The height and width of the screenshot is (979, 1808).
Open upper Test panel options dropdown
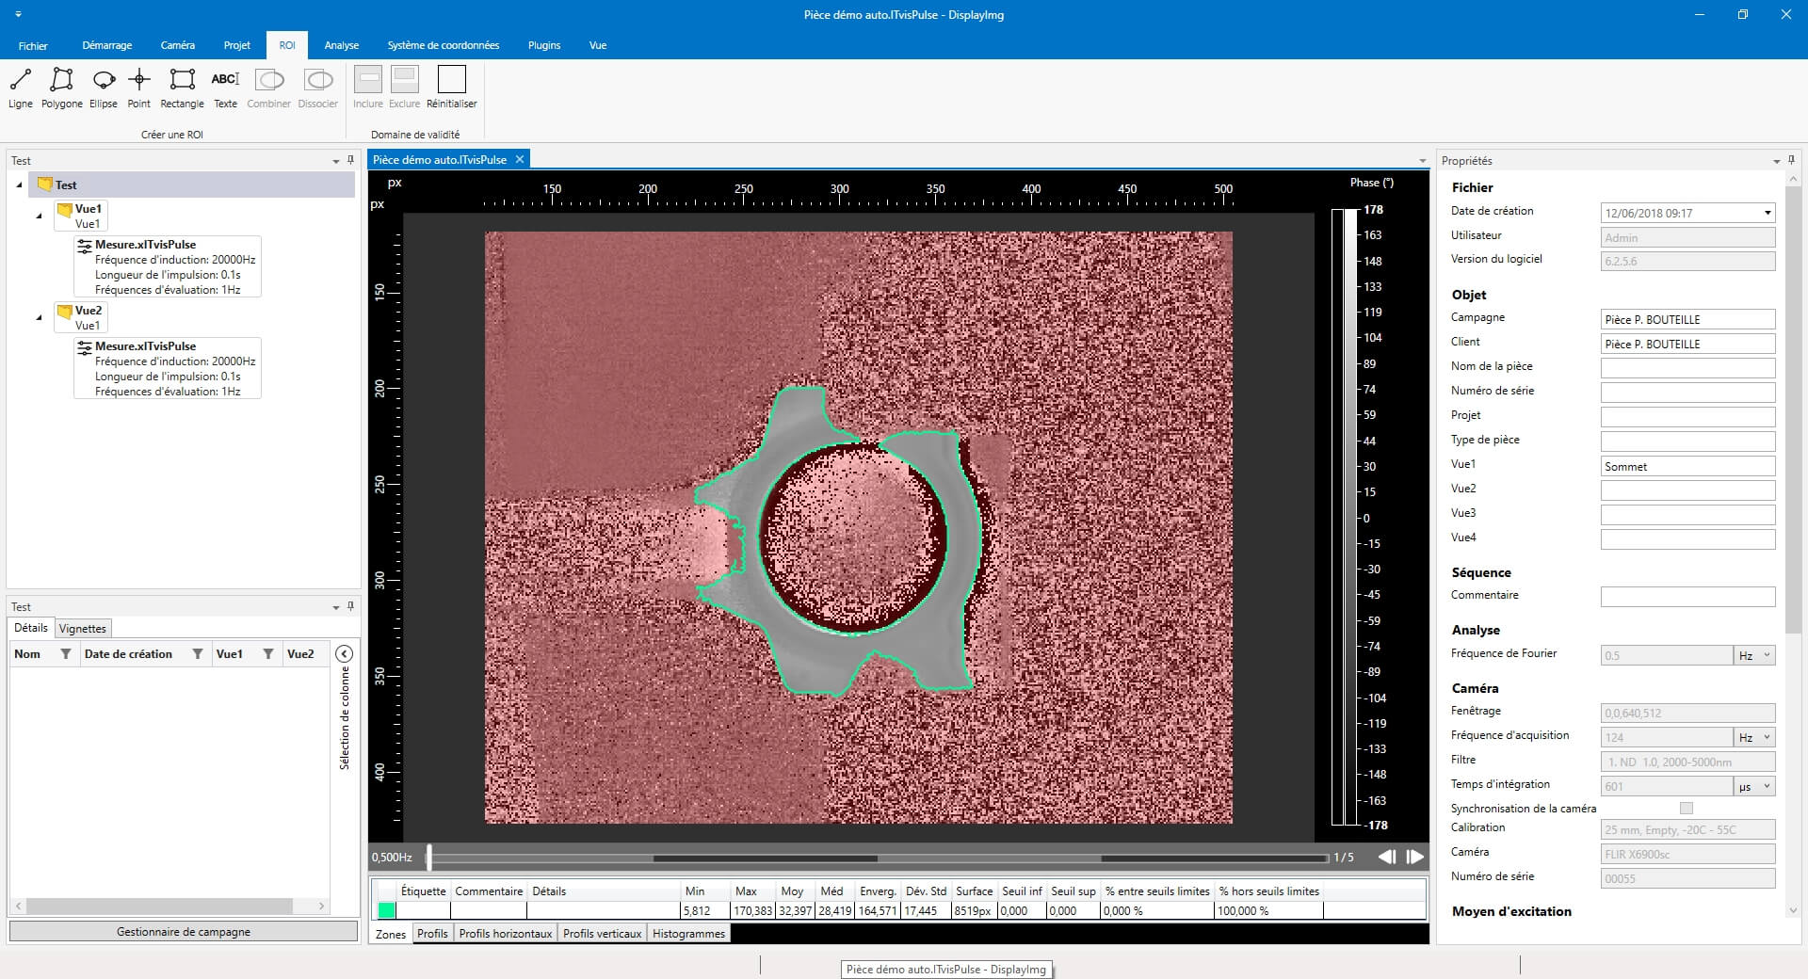pos(335,161)
